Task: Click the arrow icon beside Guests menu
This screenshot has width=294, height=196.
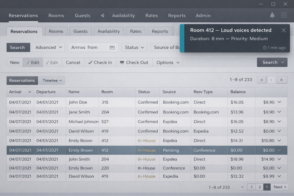Action: click(102, 15)
